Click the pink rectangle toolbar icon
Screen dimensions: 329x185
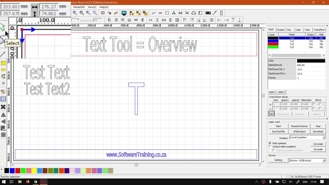(103, 13)
